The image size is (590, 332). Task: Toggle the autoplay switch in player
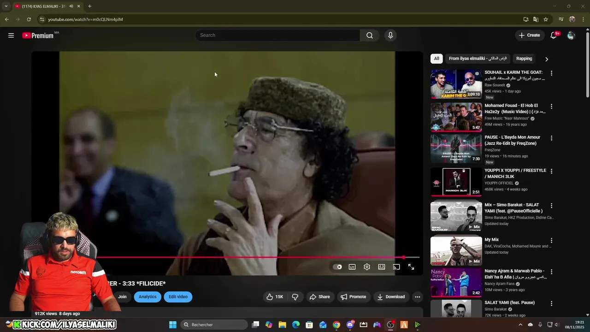coord(337,267)
